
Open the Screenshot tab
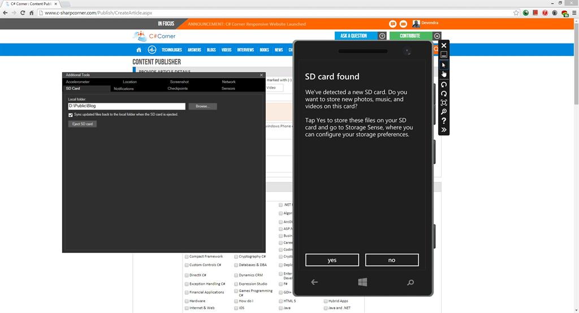(x=179, y=82)
